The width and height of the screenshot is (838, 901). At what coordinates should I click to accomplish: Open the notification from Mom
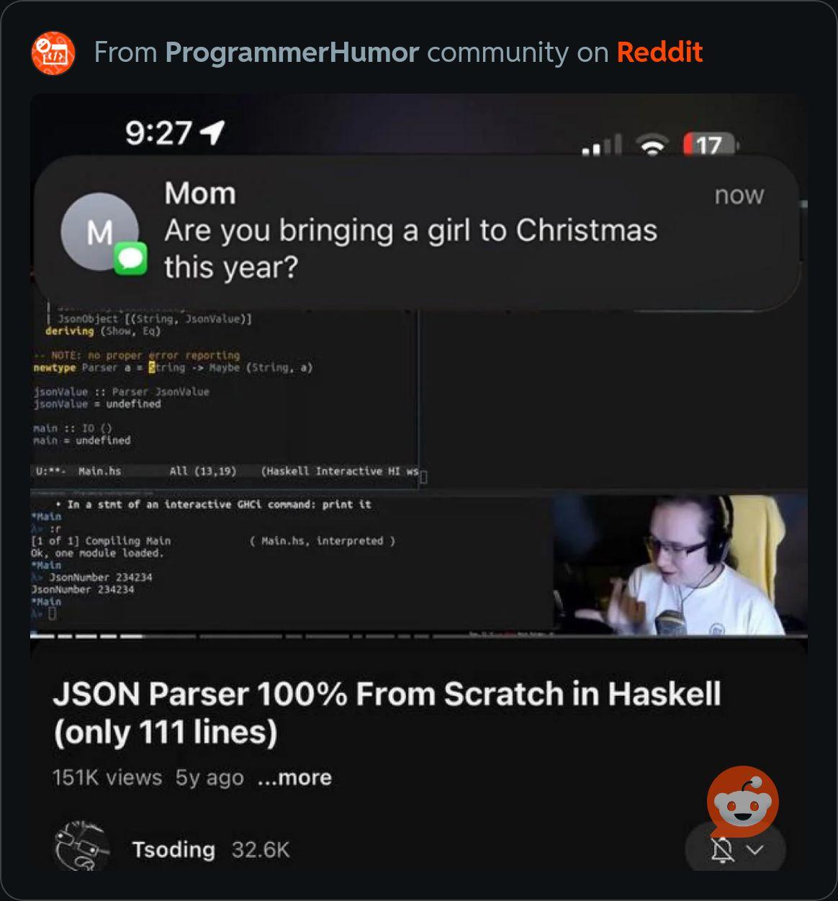pyautogui.click(x=417, y=232)
